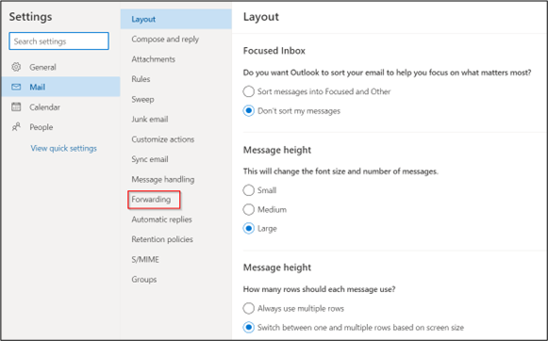
Task: Open the Rules settings
Action: [x=141, y=79]
